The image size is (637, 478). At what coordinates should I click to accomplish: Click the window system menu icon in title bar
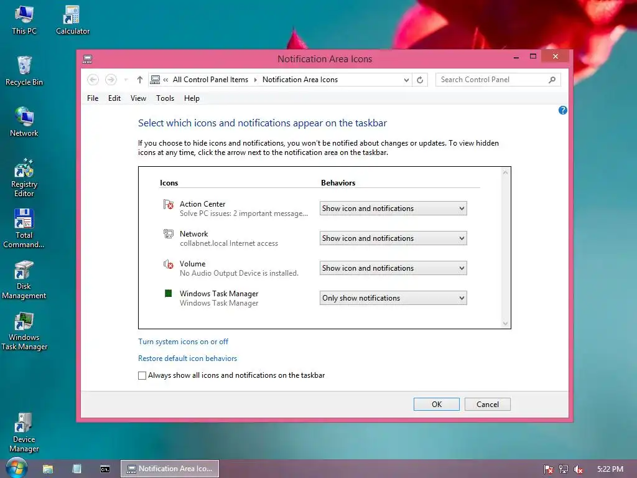tap(87, 59)
